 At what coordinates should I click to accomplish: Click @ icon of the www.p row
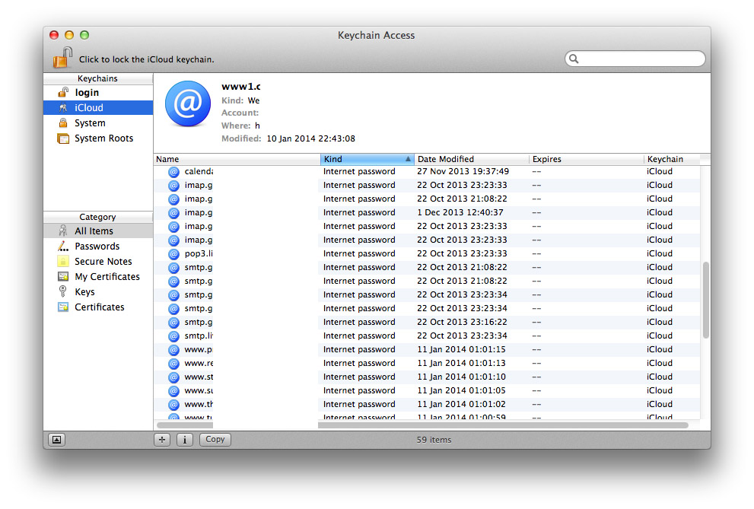click(x=173, y=349)
